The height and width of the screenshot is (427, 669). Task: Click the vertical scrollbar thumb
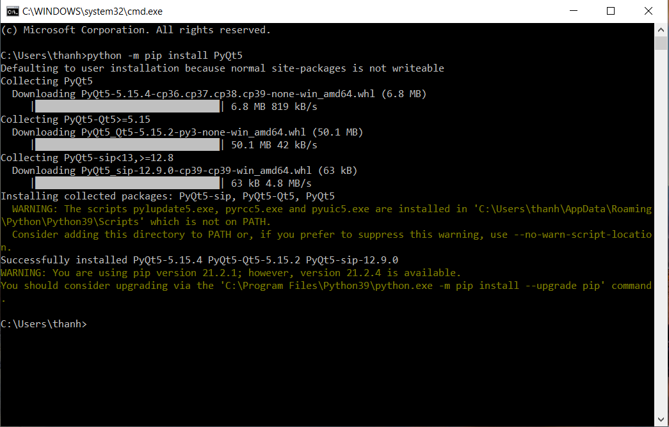[661, 43]
